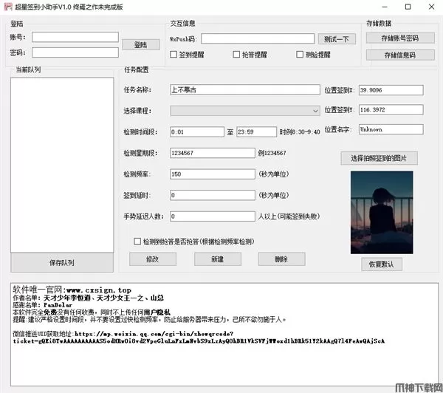Click the 修改 modify button

(153, 259)
